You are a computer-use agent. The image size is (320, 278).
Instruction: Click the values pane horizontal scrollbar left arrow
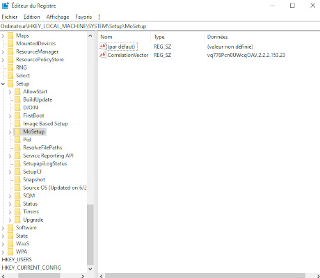click(101, 276)
